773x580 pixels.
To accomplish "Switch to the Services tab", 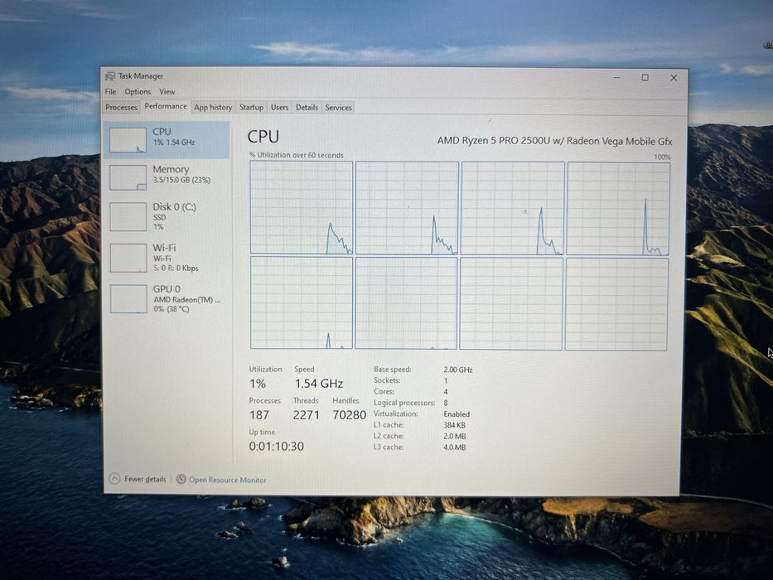I will pos(339,108).
